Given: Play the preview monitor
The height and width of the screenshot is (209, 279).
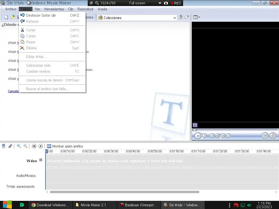Looking at the screenshot, I should (198, 136).
